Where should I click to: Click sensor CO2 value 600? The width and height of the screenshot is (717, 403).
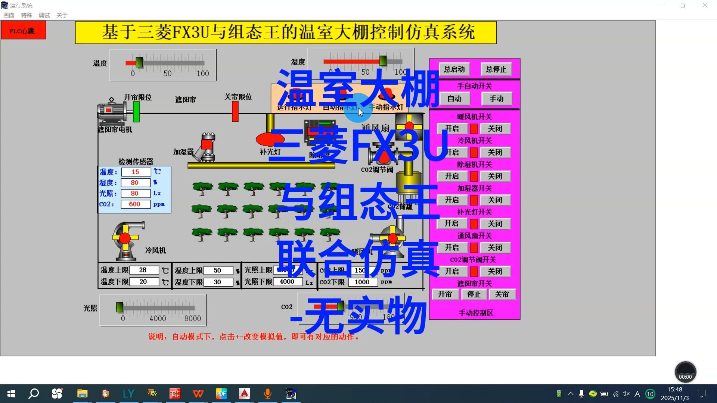click(x=136, y=204)
